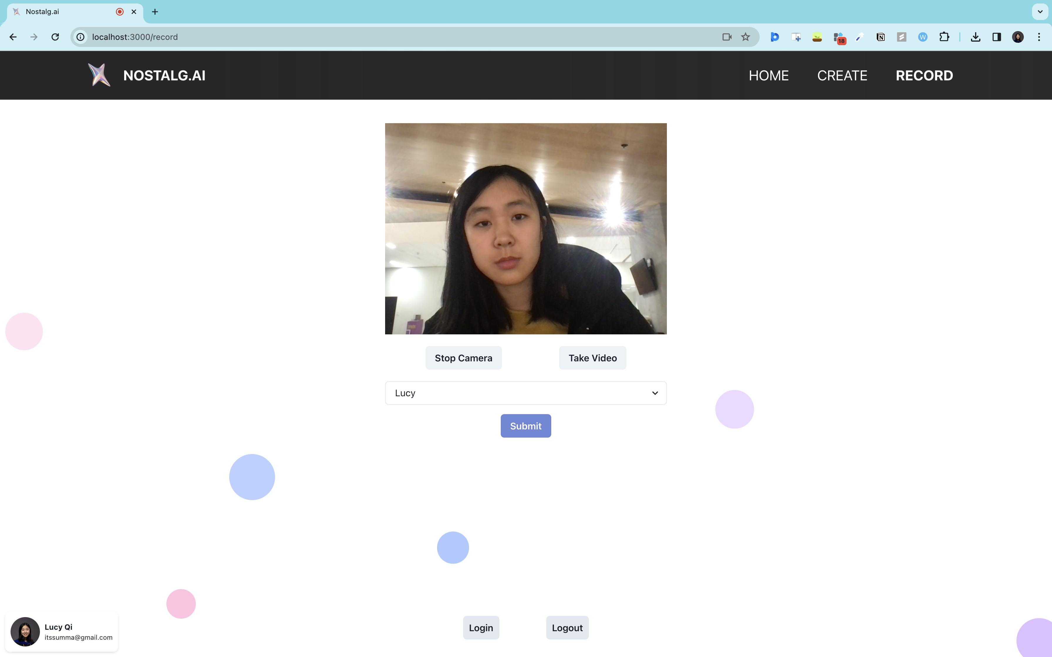Viewport: 1052px width, 657px height.
Task: Toggle the browser side panel icon
Action: 997,37
